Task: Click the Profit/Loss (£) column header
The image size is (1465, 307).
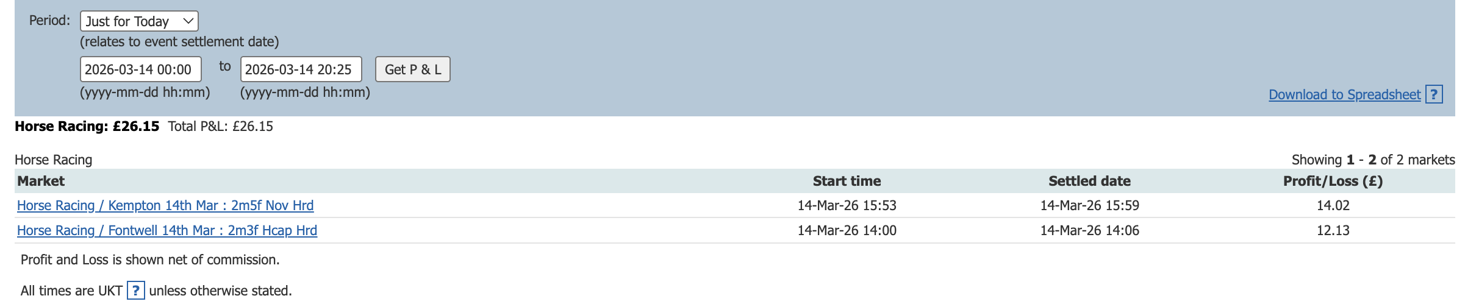Action: (1333, 181)
